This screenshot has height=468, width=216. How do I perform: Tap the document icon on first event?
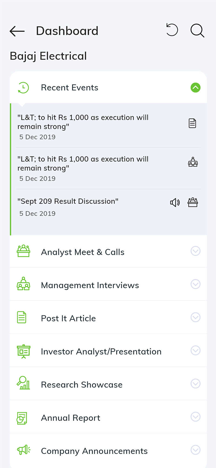pyautogui.click(x=192, y=123)
